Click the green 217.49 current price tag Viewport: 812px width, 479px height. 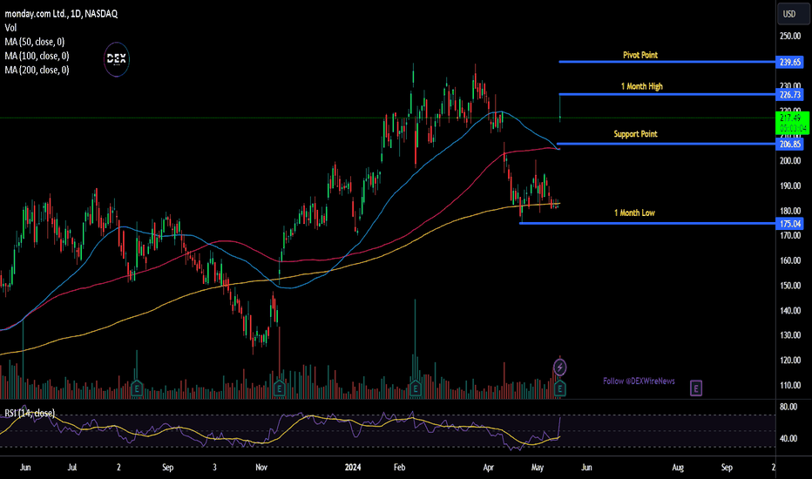click(792, 124)
